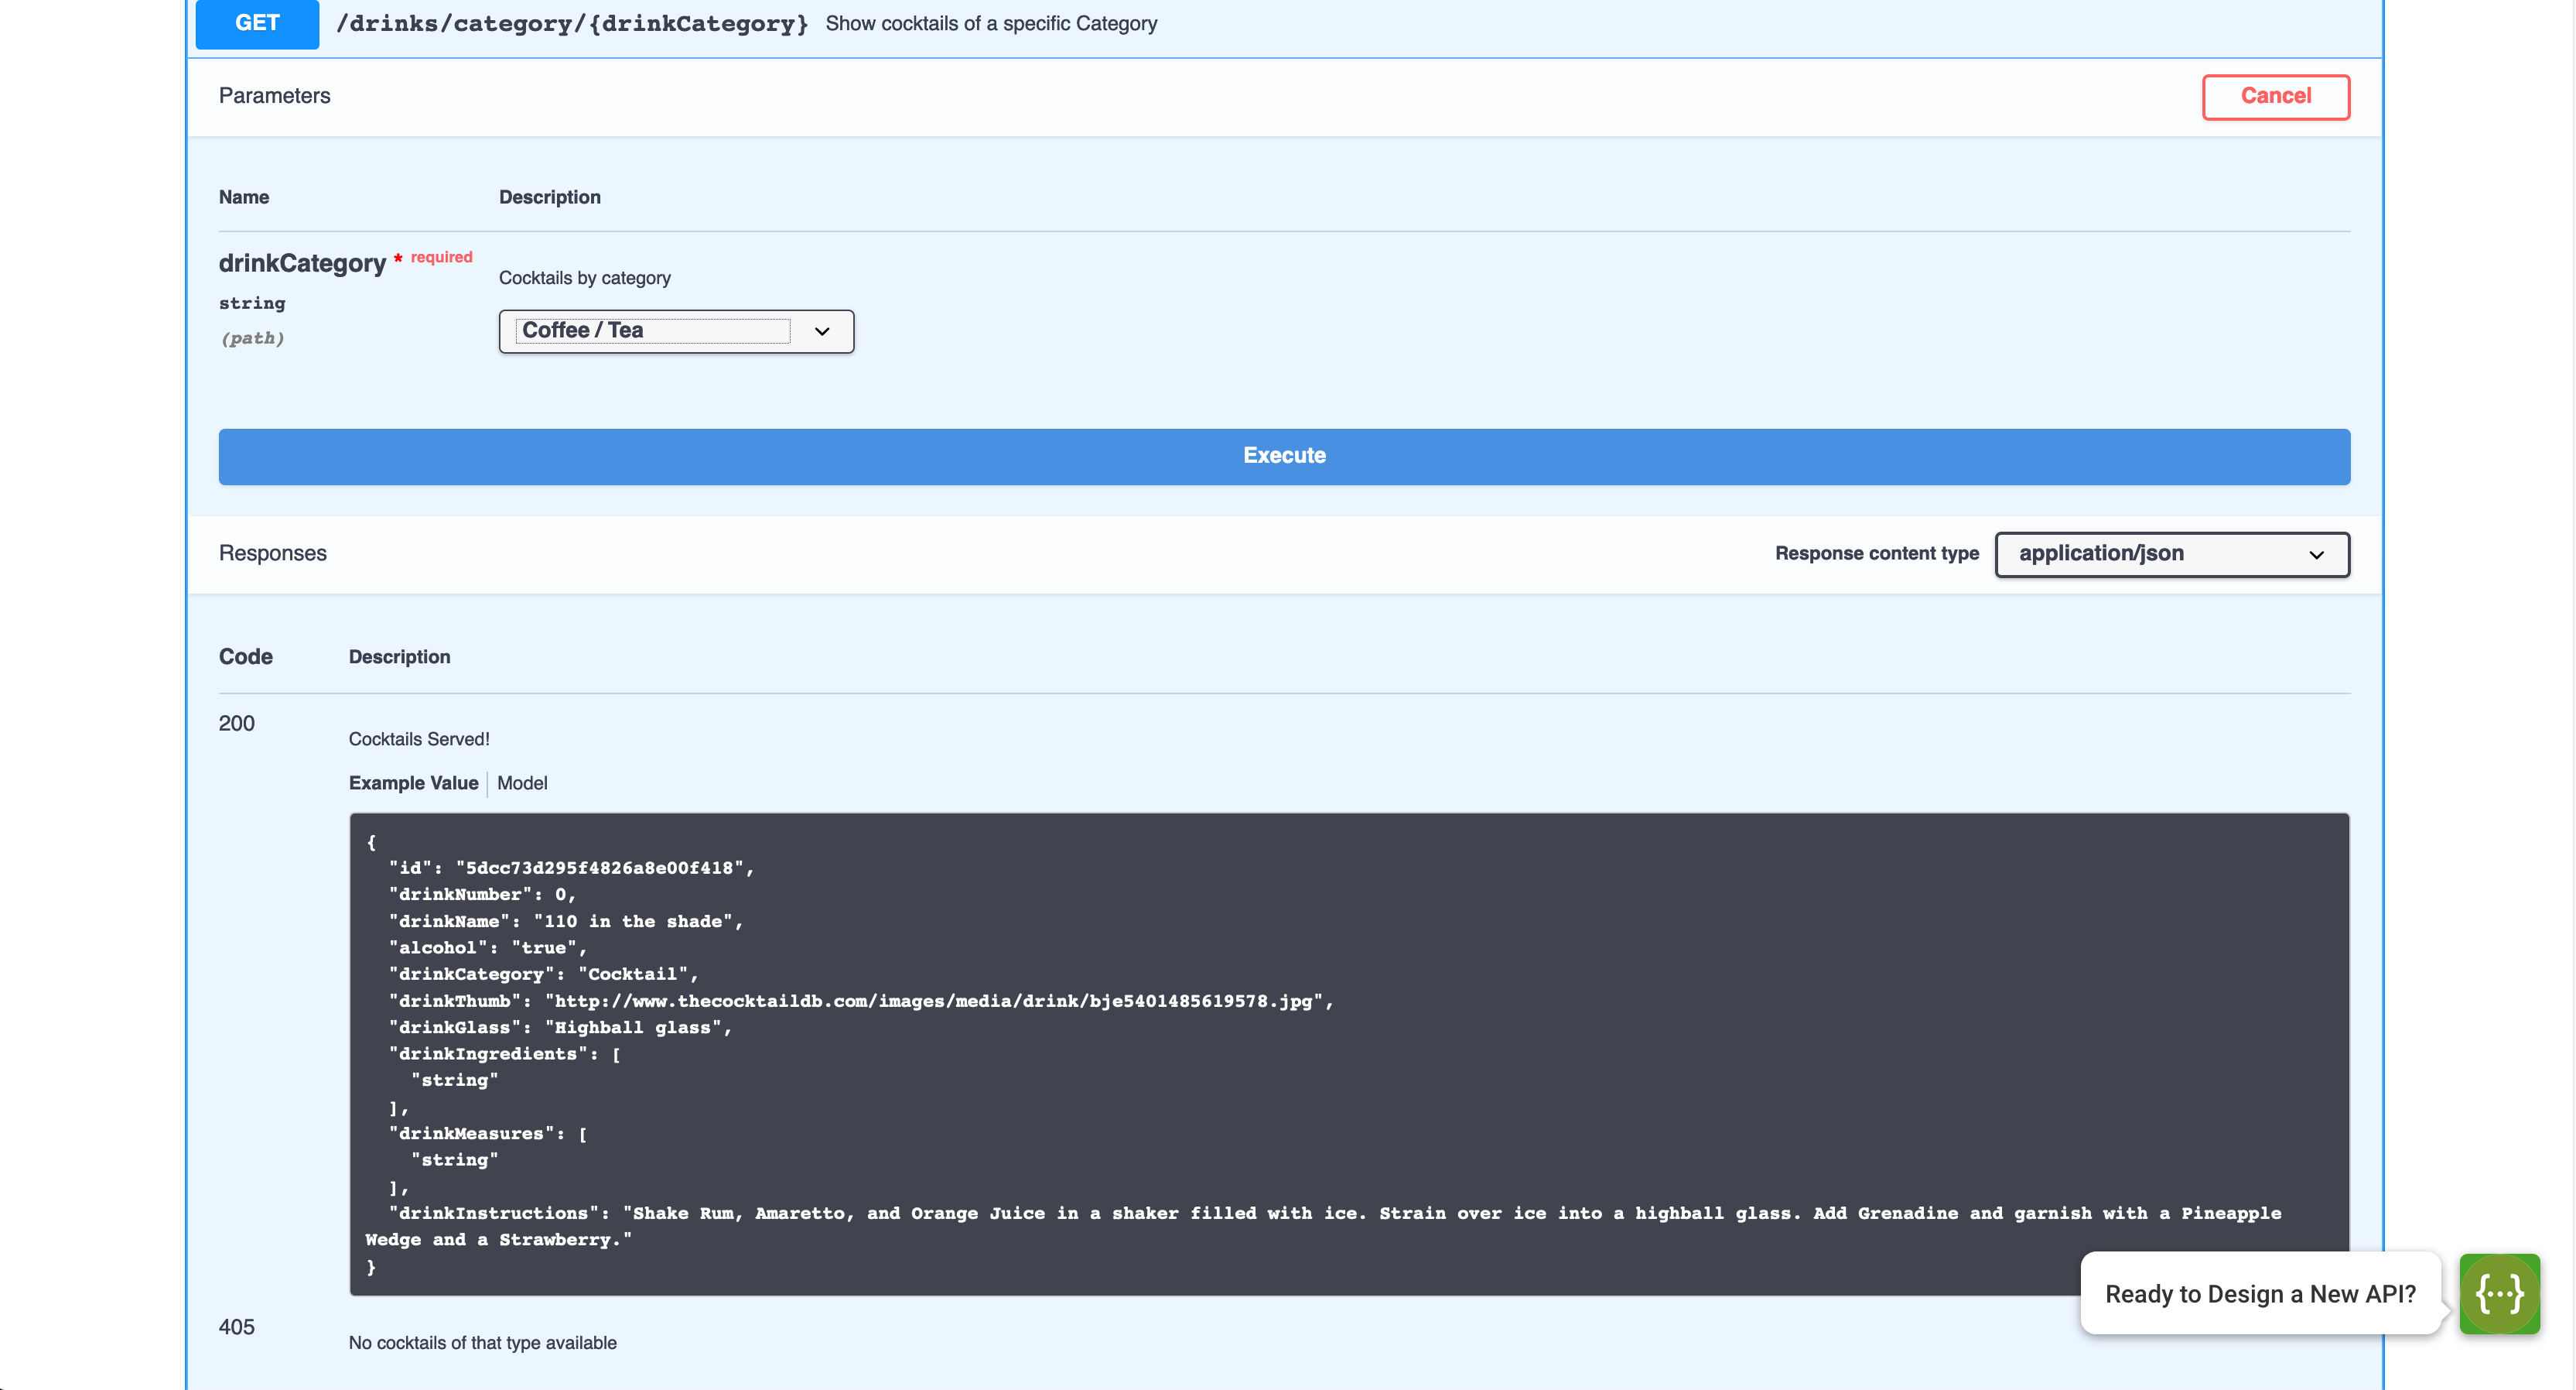Click the drinkCategory parameter name
Viewport: 2576px width, 1390px height.
pyautogui.click(x=302, y=263)
